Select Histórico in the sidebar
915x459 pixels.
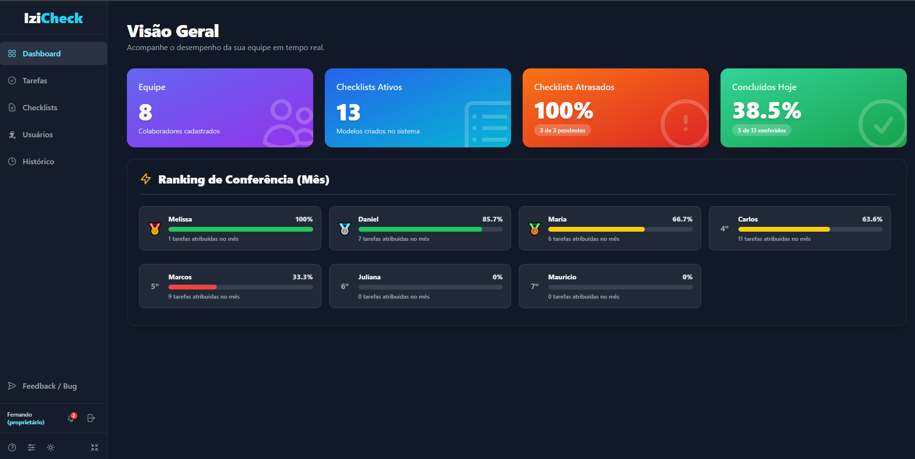point(38,161)
